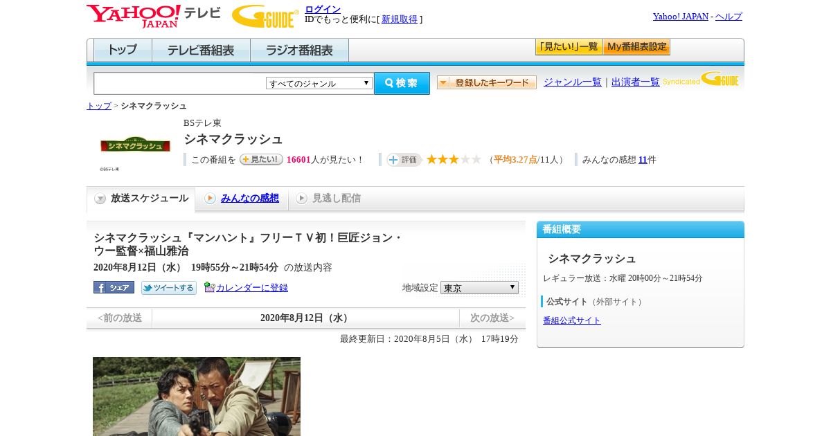Select the 放送スケジュール tab
Image resolution: width=831 pixels, height=436 pixels.
coord(141,199)
